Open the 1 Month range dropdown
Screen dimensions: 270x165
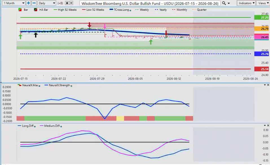point(14,3)
